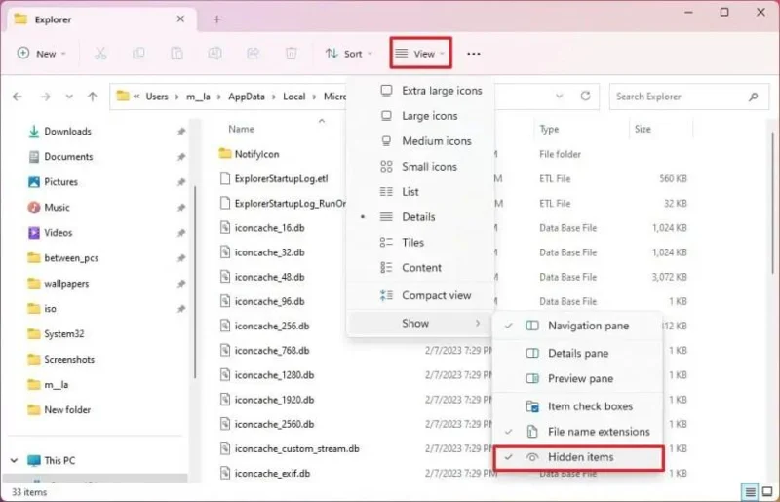780x502 pixels.
Task: Open a new tab with plus
Action: point(216,19)
